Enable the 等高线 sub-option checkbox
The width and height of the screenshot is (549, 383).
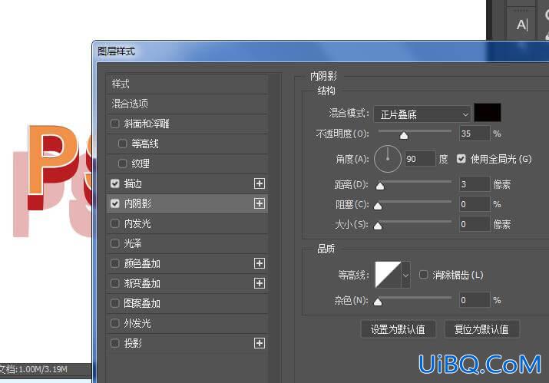(122, 144)
